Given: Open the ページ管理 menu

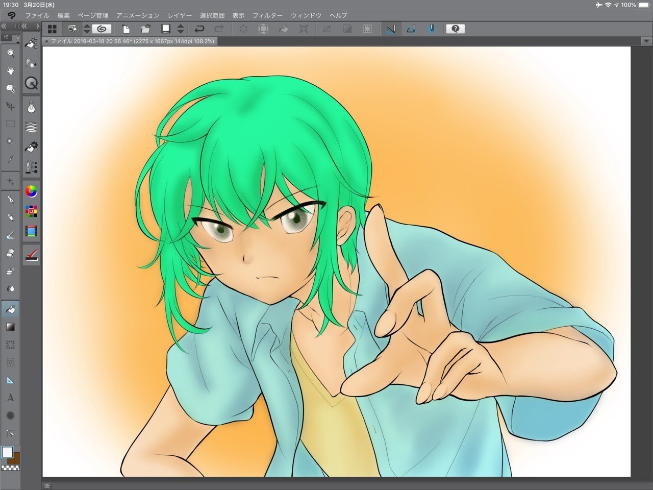Looking at the screenshot, I should click(93, 16).
